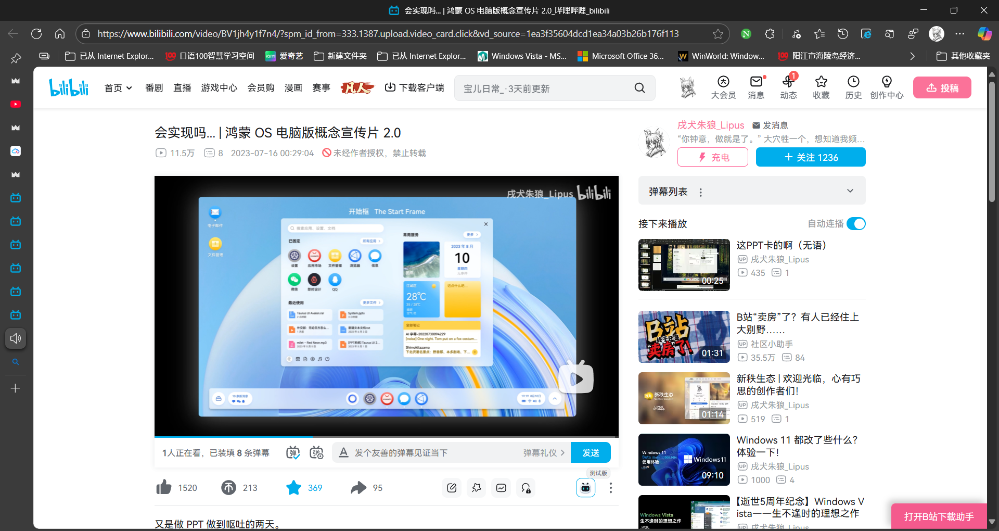Click the 发送 send button
The height and width of the screenshot is (531, 999).
pyautogui.click(x=591, y=452)
